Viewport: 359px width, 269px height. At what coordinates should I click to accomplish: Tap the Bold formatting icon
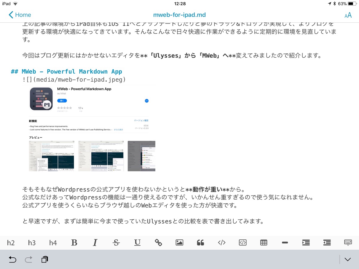[x=74, y=243]
